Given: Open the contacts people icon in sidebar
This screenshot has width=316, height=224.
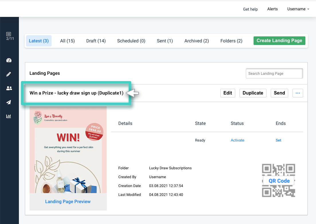Looking at the screenshot, I should 9,88.
